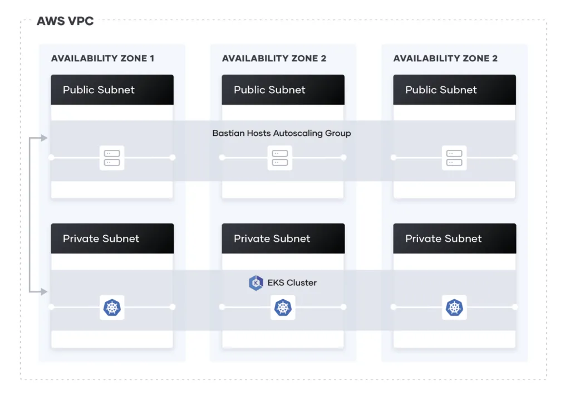The width and height of the screenshot is (570, 395).
Task: Click the Bastian Hosts Autoscaling Group label
Action: [282, 134]
